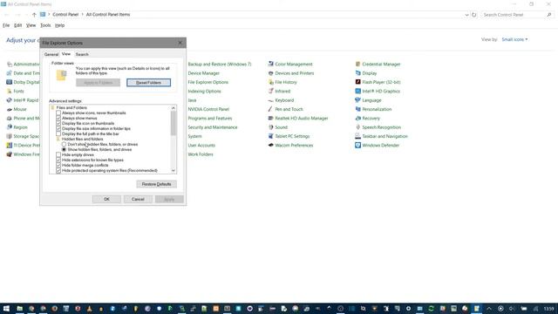
Task: Open the Tools menu
Action: pyautogui.click(x=45, y=25)
